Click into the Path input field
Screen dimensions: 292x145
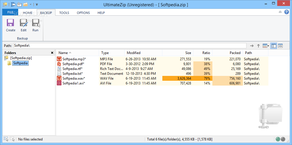(130, 45)
